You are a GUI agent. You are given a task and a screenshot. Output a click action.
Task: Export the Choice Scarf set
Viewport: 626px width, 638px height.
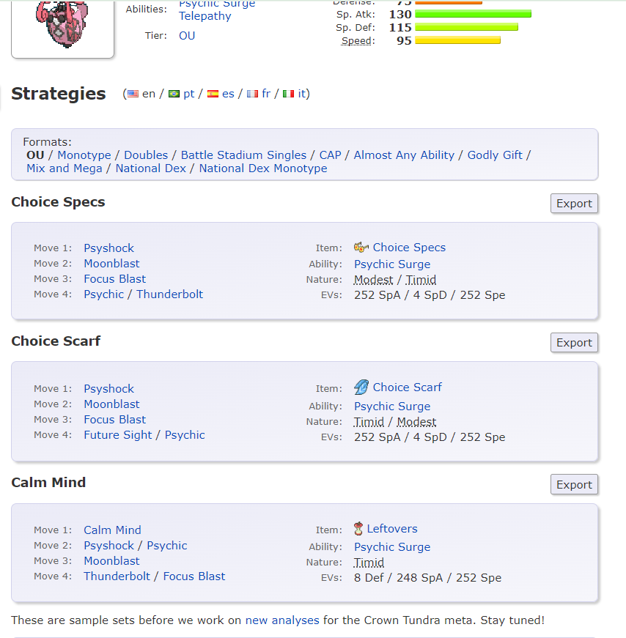point(574,342)
